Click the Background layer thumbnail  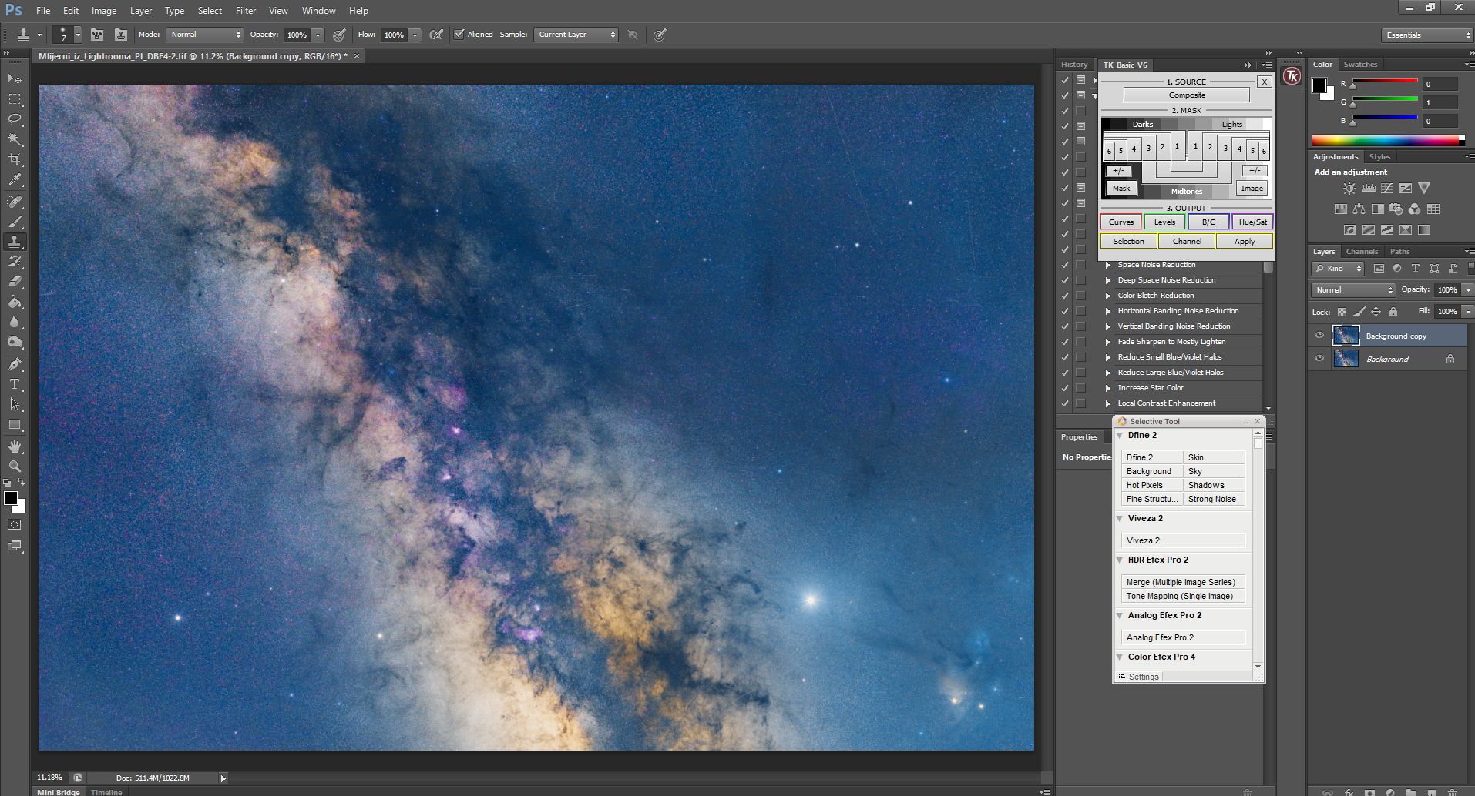(x=1346, y=359)
